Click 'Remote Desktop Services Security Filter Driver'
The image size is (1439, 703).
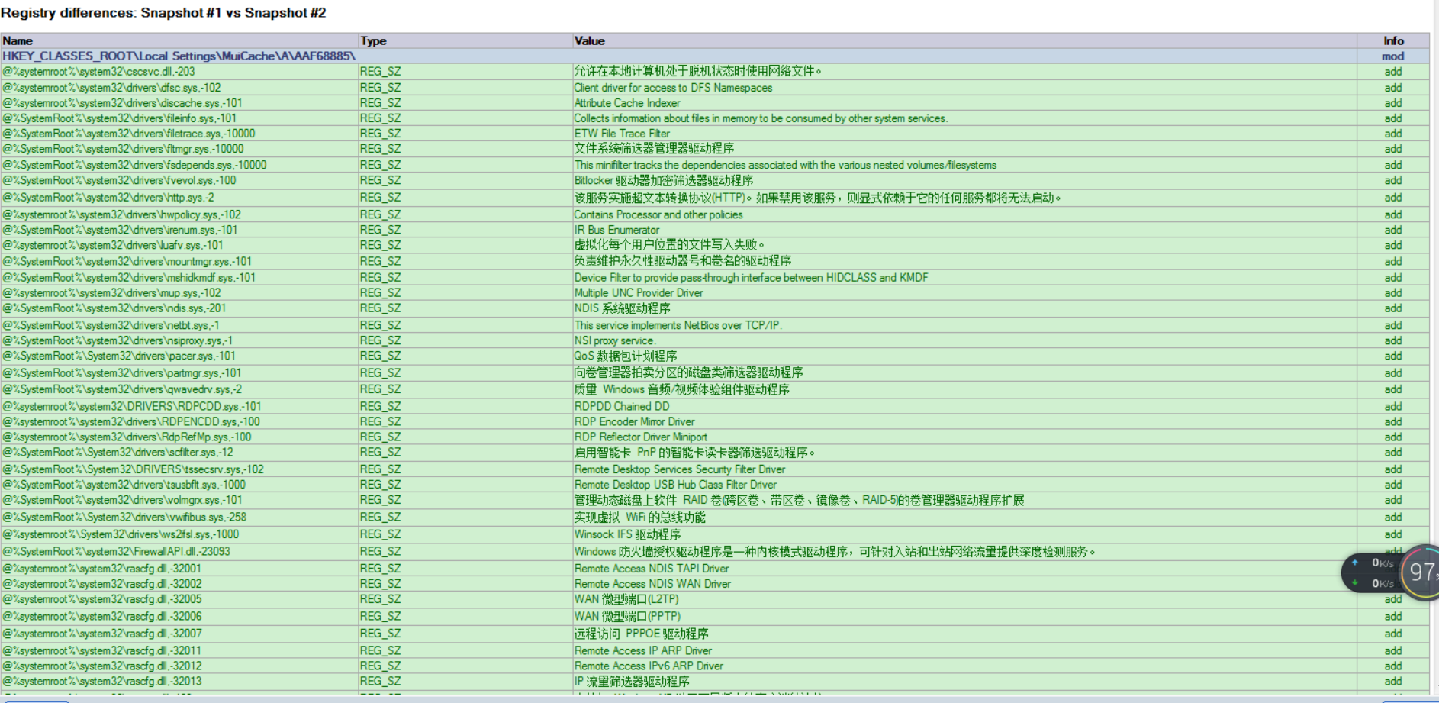pyautogui.click(x=680, y=469)
